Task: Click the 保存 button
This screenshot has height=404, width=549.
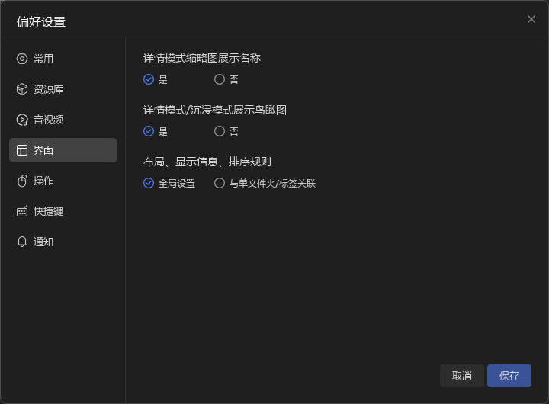Action: coord(509,376)
